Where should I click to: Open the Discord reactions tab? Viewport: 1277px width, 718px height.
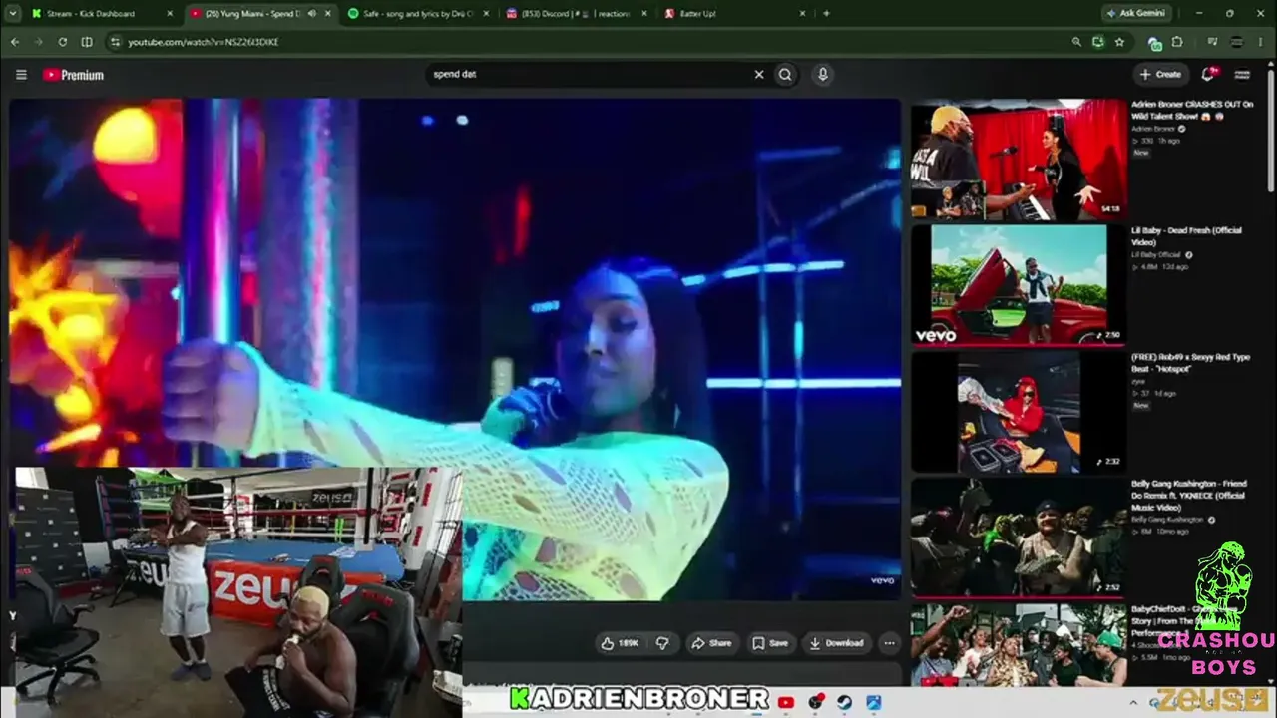point(575,14)
